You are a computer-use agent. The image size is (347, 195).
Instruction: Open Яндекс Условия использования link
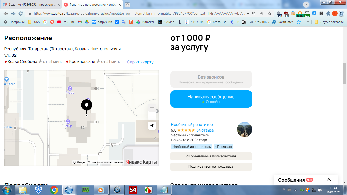(105, 162)
